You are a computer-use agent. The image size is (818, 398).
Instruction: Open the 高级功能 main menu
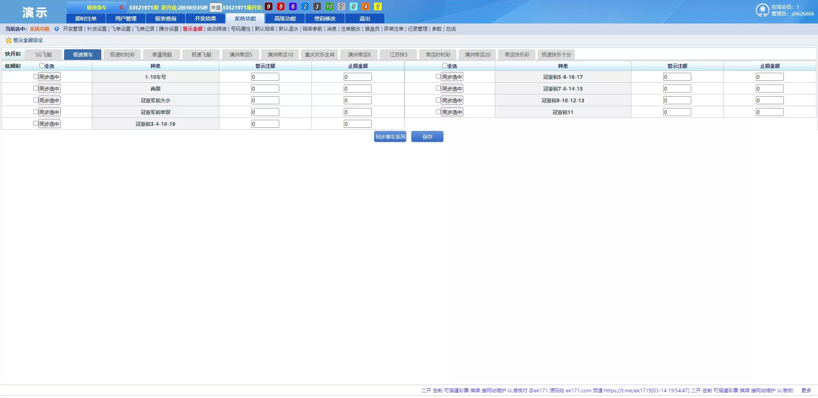tap(285, 19)
